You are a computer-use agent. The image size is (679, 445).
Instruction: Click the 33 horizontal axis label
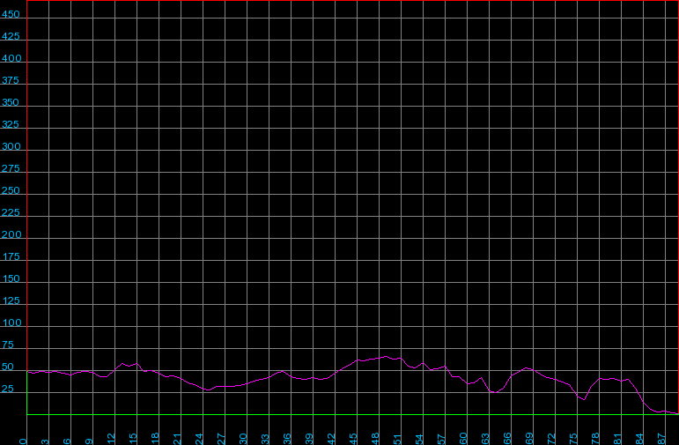click(265, 439)
